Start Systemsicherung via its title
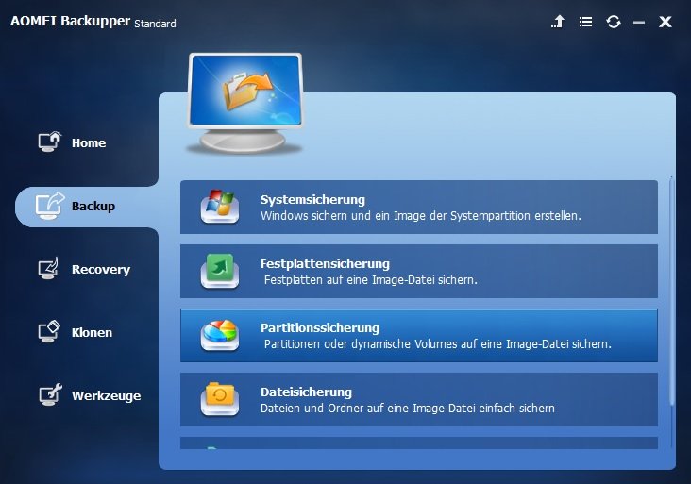This screenshot has height=484, width=691. [x=312, y=199]
